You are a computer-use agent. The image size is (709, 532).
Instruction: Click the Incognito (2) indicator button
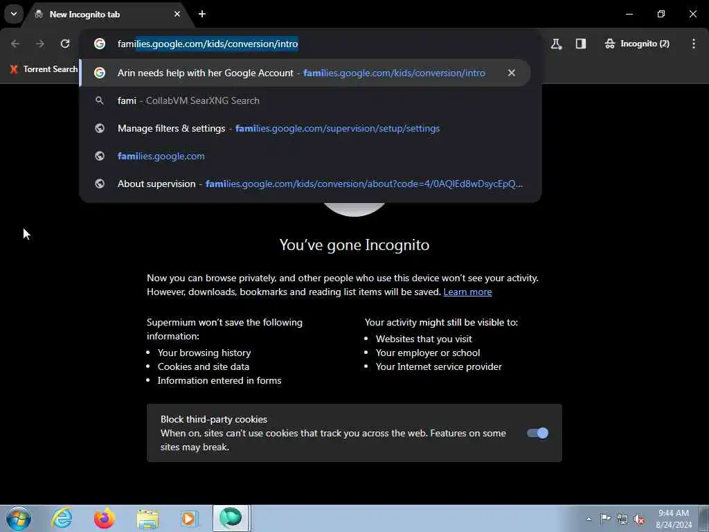637,44
